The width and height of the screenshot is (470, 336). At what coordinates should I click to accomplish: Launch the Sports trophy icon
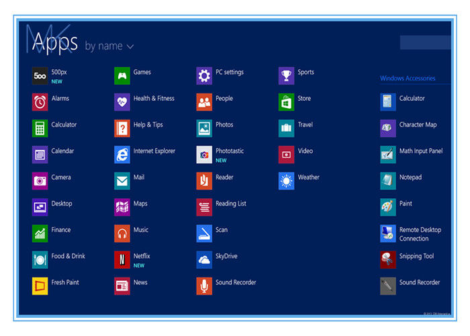[286, 76]
